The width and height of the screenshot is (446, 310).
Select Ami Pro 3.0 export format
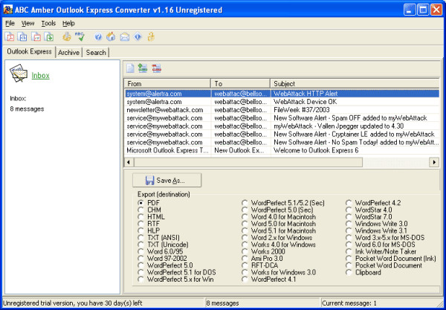point(245,258)
